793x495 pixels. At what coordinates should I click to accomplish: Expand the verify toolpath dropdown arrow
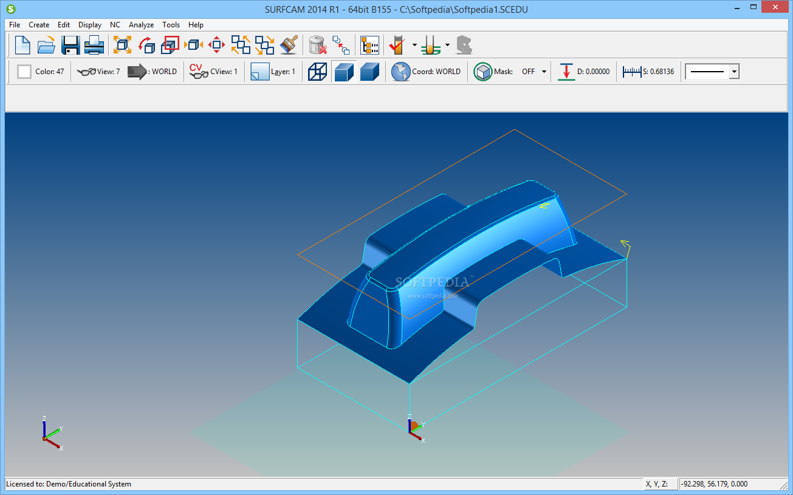[x=414, y=45]
